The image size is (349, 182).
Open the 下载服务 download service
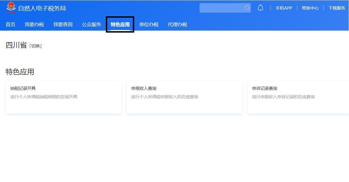337,8
